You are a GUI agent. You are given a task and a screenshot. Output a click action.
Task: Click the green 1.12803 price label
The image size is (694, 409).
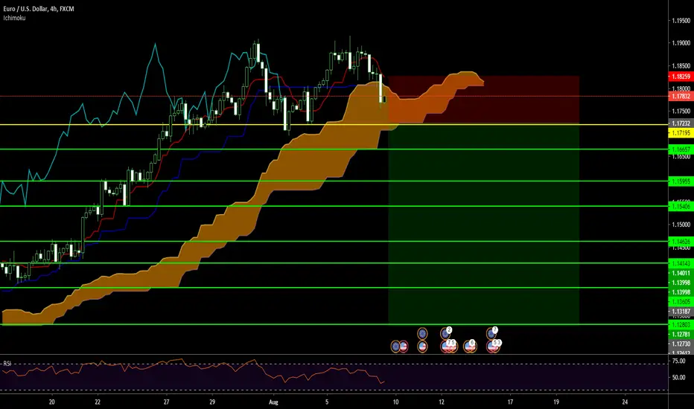[681, 325]
